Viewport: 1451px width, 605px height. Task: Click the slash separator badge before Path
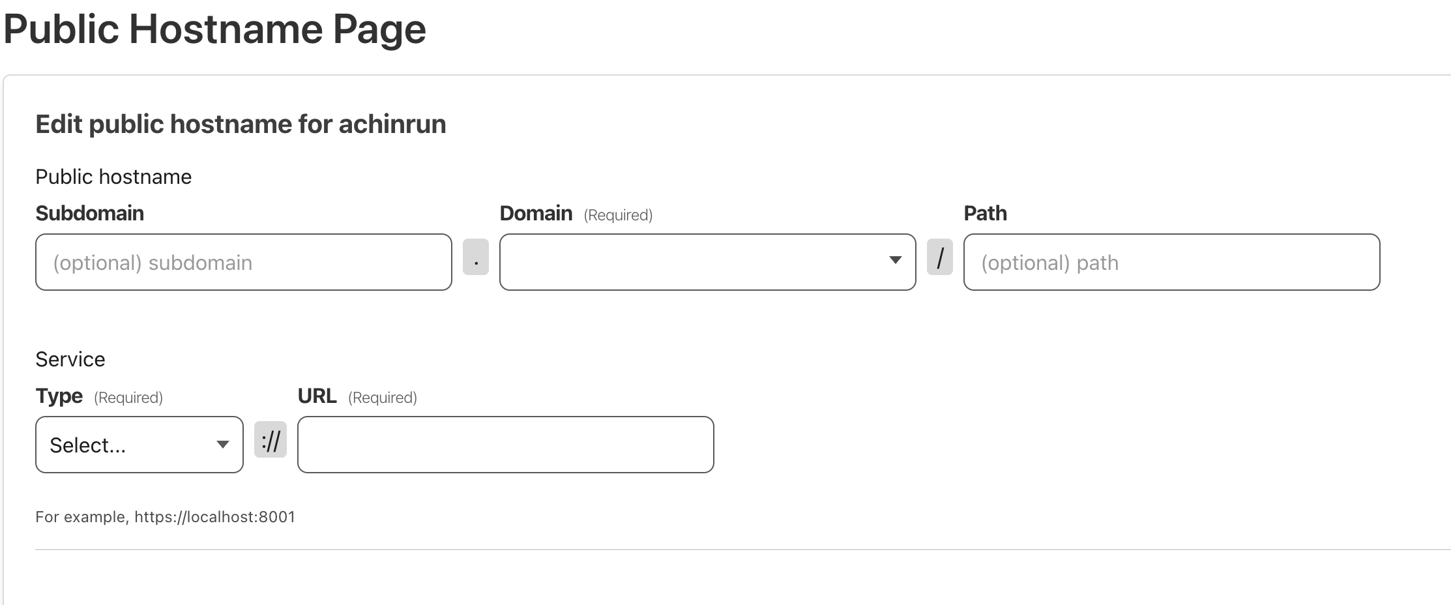coord(939,258)
